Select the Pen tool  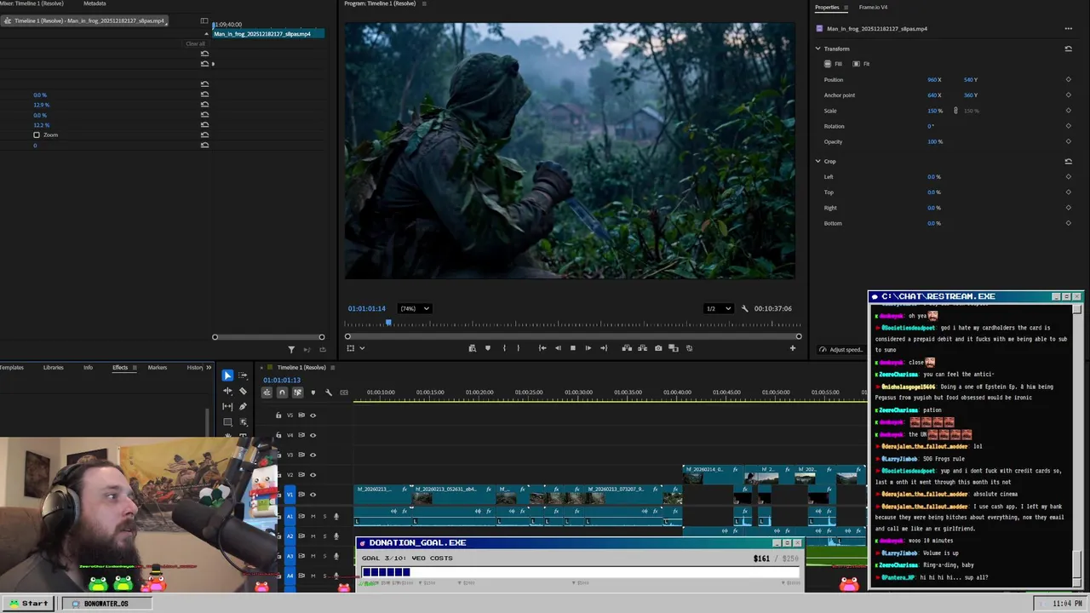(243, 406)
